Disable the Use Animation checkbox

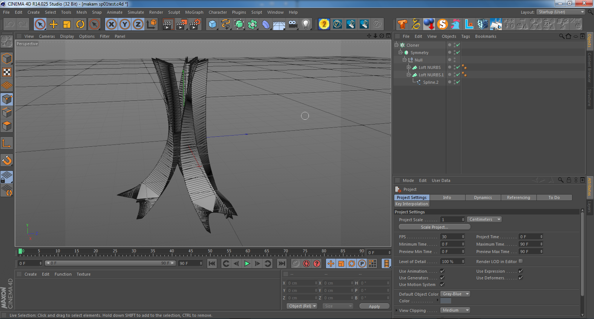[x=442, y=271]
